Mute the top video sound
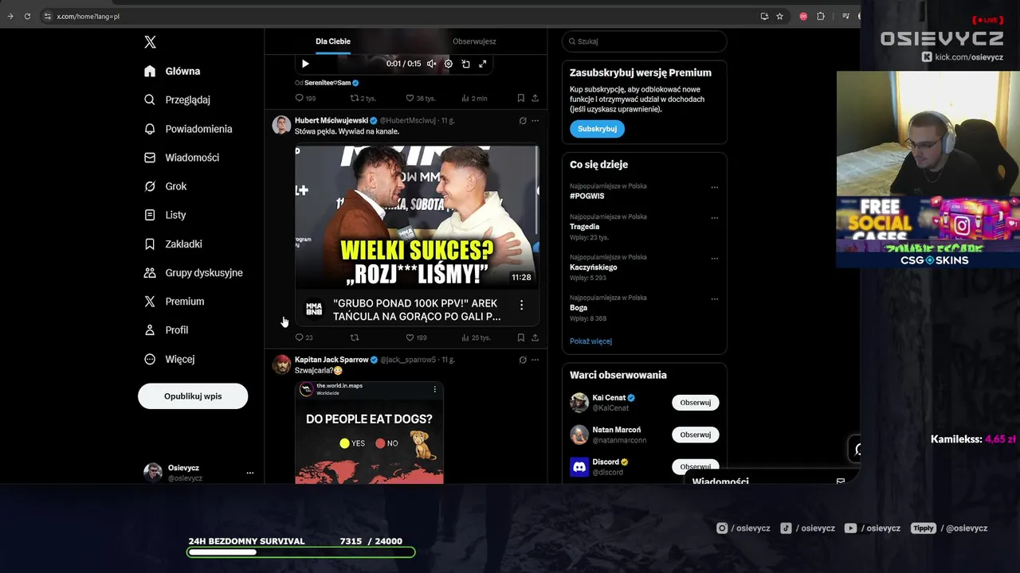This screenshot has height=573, width=1020. (431, 64)
